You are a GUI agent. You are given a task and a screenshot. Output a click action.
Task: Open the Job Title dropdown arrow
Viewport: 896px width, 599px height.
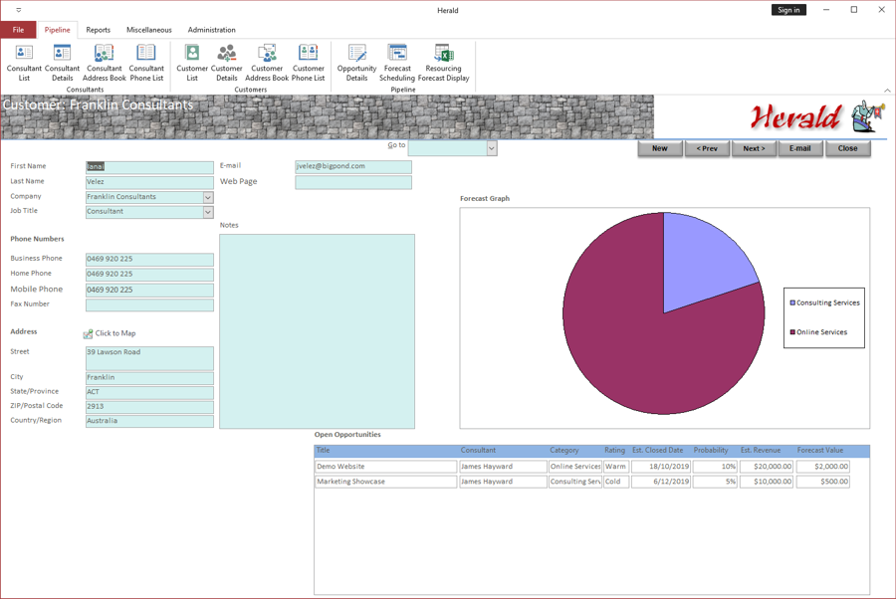(x=208, y=212)
